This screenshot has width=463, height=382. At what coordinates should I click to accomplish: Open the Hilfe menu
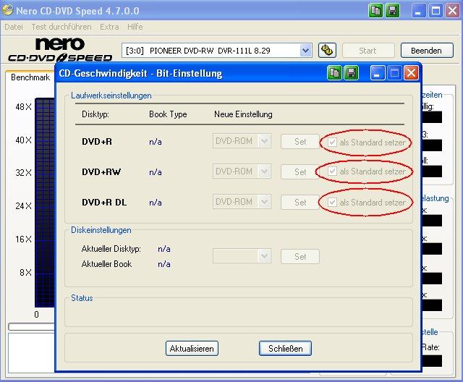tap(135, 27)
